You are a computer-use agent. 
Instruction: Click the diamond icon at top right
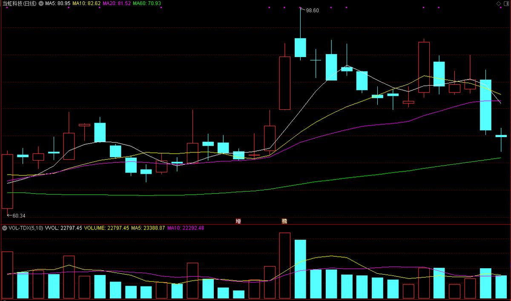coord(499,3)
